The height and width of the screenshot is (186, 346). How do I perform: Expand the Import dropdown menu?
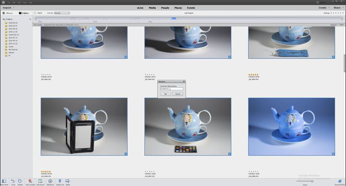[x=9, y=8]
